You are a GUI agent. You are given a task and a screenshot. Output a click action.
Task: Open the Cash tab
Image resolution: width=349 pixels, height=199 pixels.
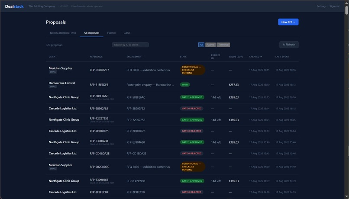coord(126,33)
